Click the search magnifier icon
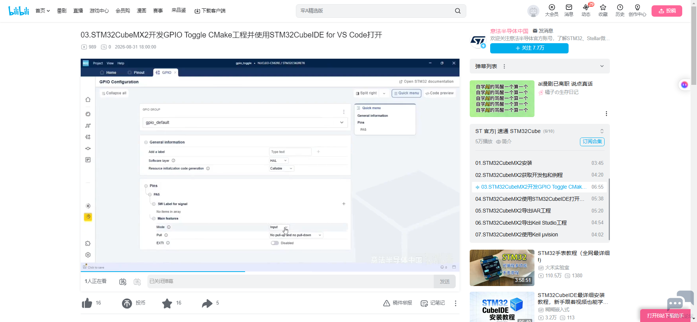 point(458,11)
